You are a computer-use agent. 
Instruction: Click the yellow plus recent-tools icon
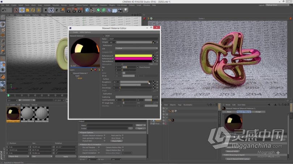click(x=39, y=10)
